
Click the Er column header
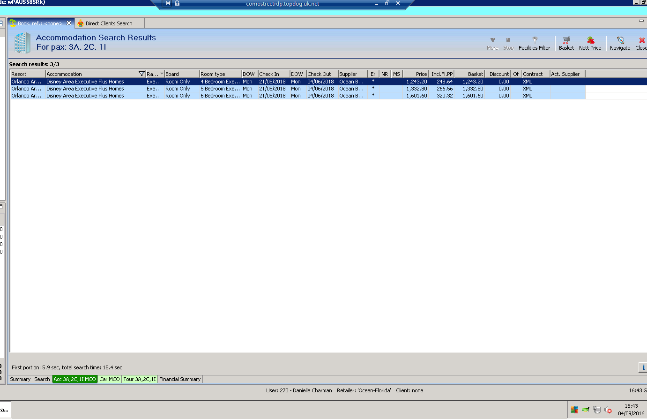click(x=373, y=74)
